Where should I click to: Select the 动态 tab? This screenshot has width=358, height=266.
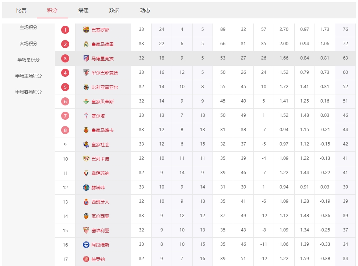145,11
